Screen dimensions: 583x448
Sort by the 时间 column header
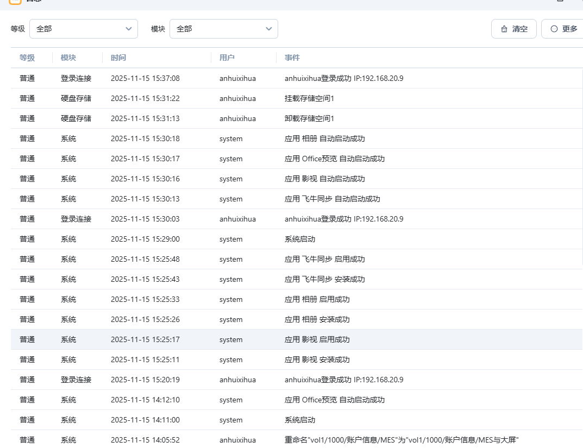118,58
